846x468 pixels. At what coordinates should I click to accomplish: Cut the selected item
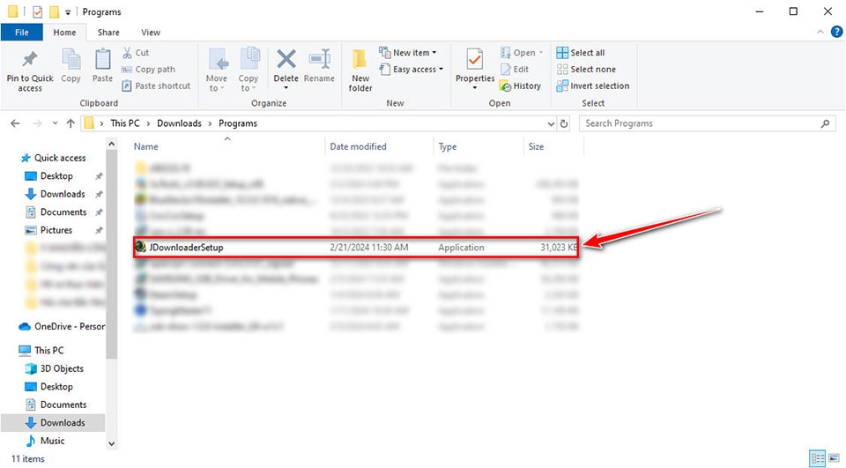pos(136,52)
